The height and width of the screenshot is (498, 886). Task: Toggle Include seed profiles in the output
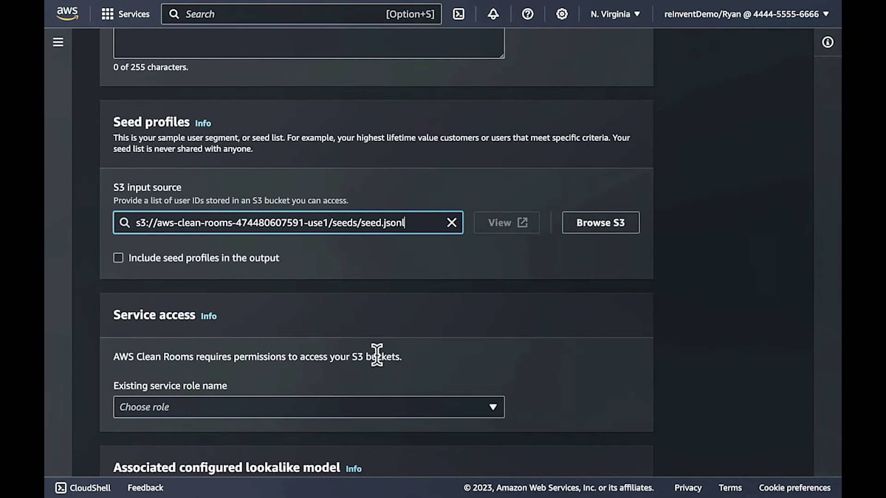tap(118, 257)
